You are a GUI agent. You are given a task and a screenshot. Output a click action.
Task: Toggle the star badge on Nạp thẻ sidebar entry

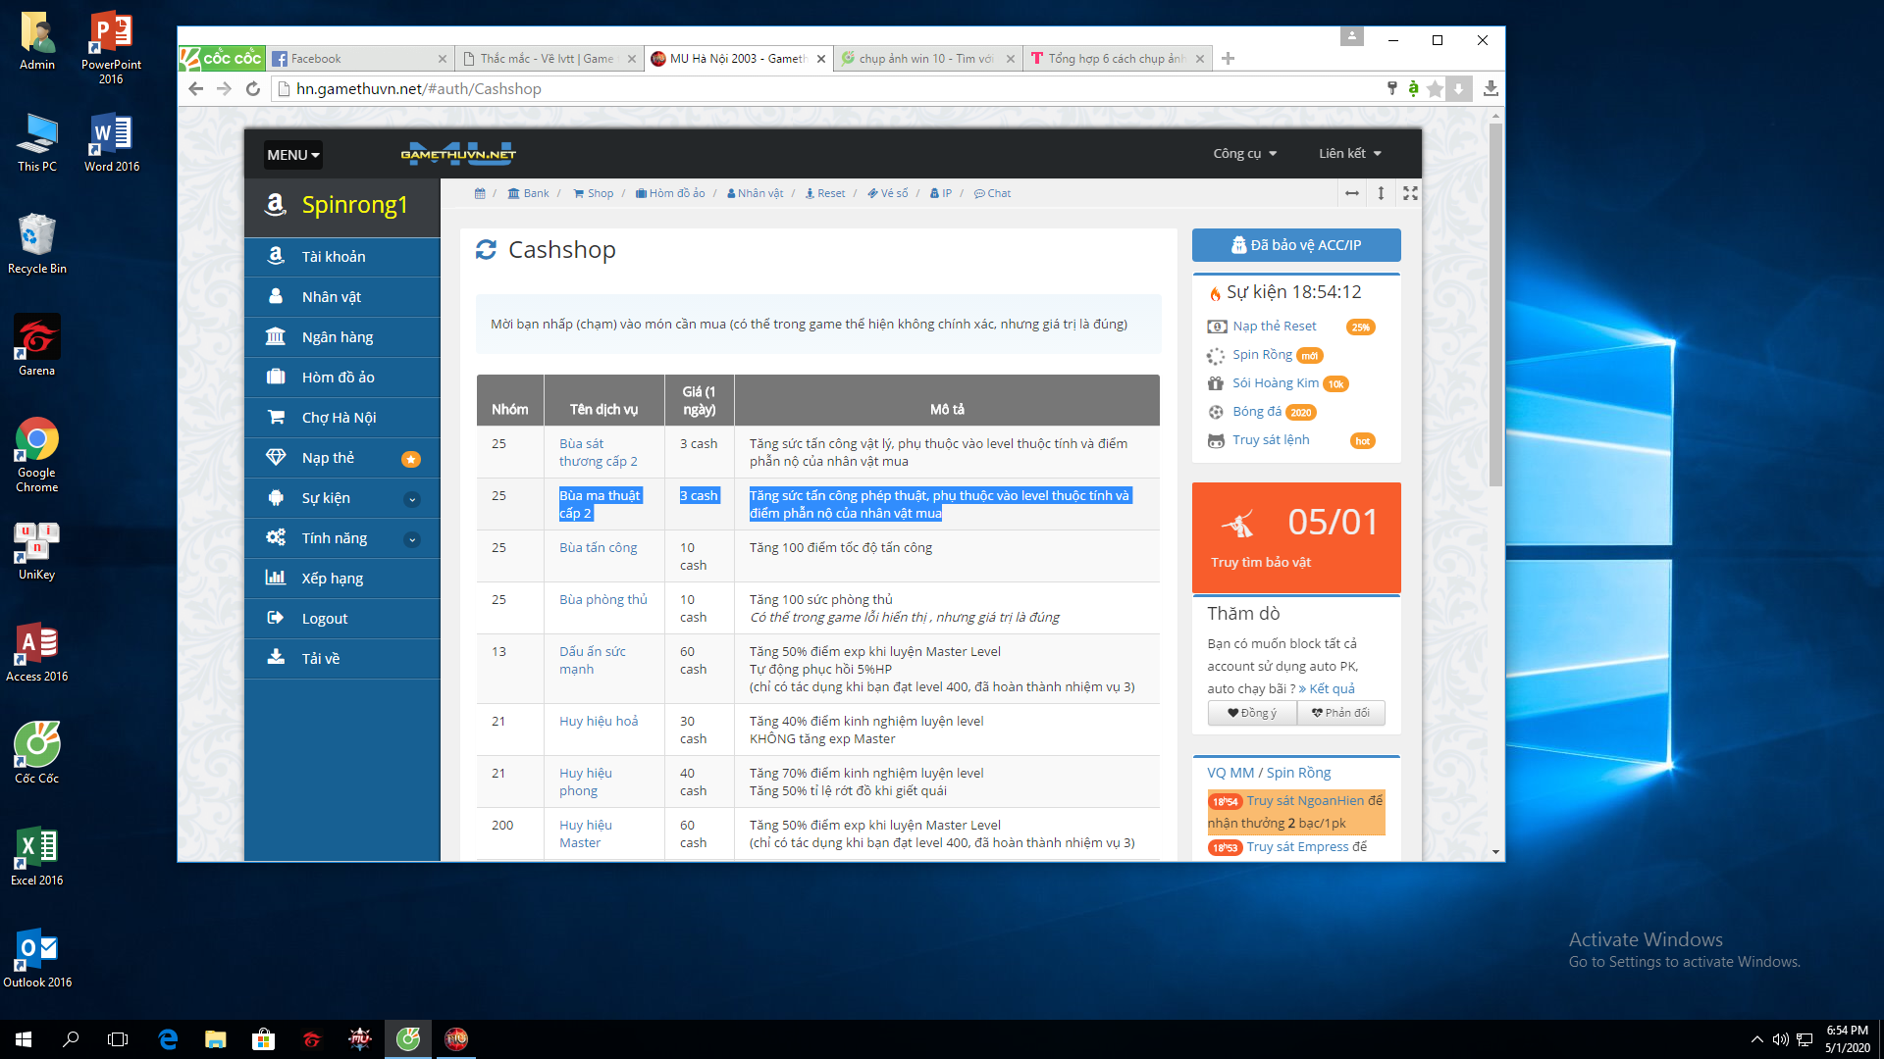tap(410, 457)
